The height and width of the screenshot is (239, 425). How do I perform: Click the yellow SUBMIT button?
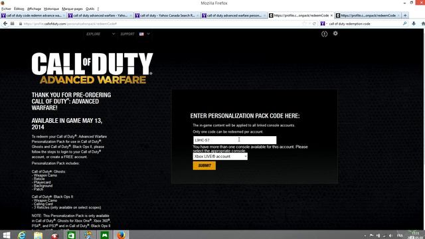pyautogui.click(x=205, y=165)
